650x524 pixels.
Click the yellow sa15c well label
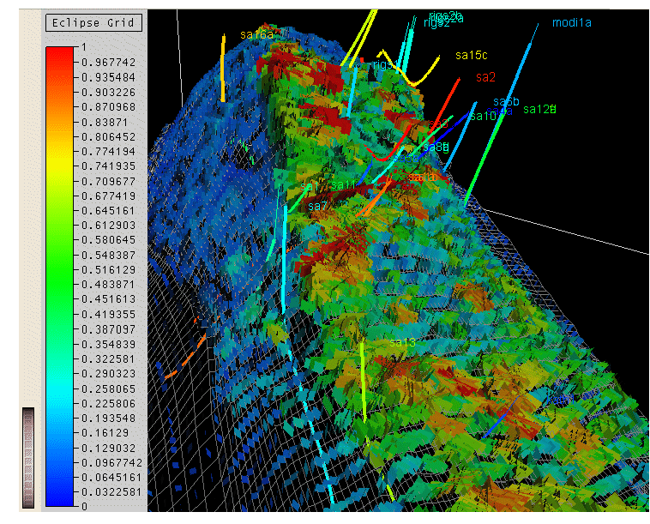coord(472,56)
